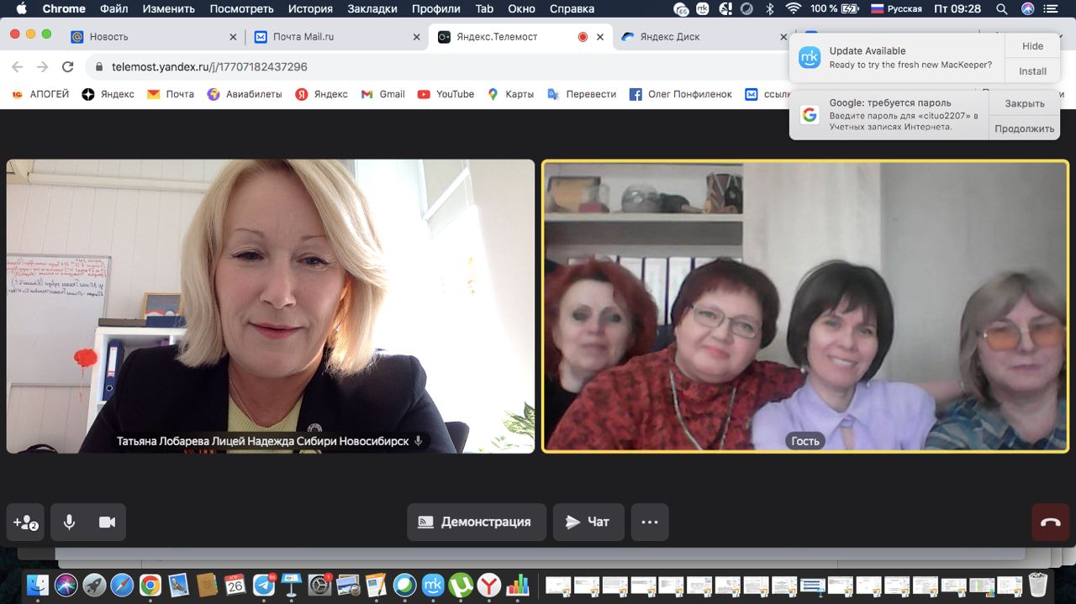Start screen sharing with Демонстрация button
The width and height of the screenshot is (1076, 604).
pos(476,522)
